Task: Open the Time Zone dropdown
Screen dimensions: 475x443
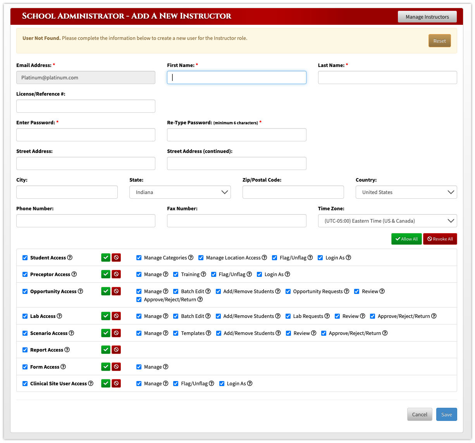Action: pyautogui.click(x=387, y=221)
